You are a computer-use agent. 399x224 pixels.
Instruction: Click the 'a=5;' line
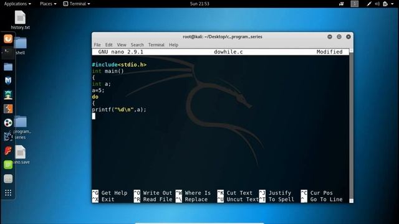[x=99, y=90]
